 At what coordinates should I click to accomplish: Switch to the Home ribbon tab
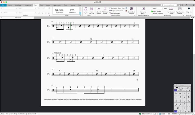pyautogui.click(x=10, y=5)
